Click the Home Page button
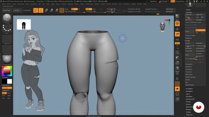The height and width of the screenshot is (117, 209). (x=7, y=10)
